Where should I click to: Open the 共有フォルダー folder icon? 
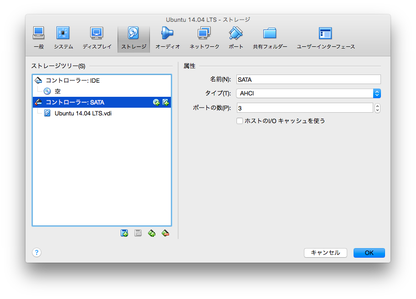coord(270,33)
